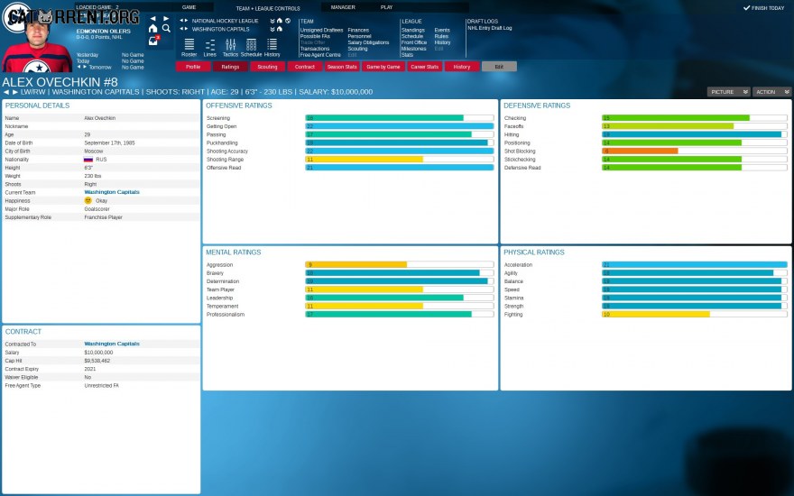Go forward with the right navigation arrow
Image resolution: width=794 pixels, height=496 pixels.
[166, 19]
